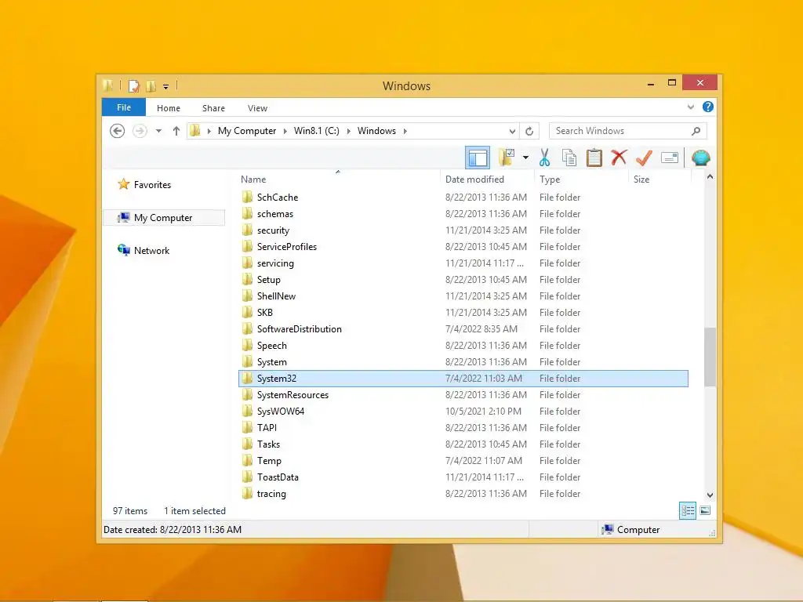
Task: Open the dropdown arrow beside folder options
Action: tap(525, 158)
